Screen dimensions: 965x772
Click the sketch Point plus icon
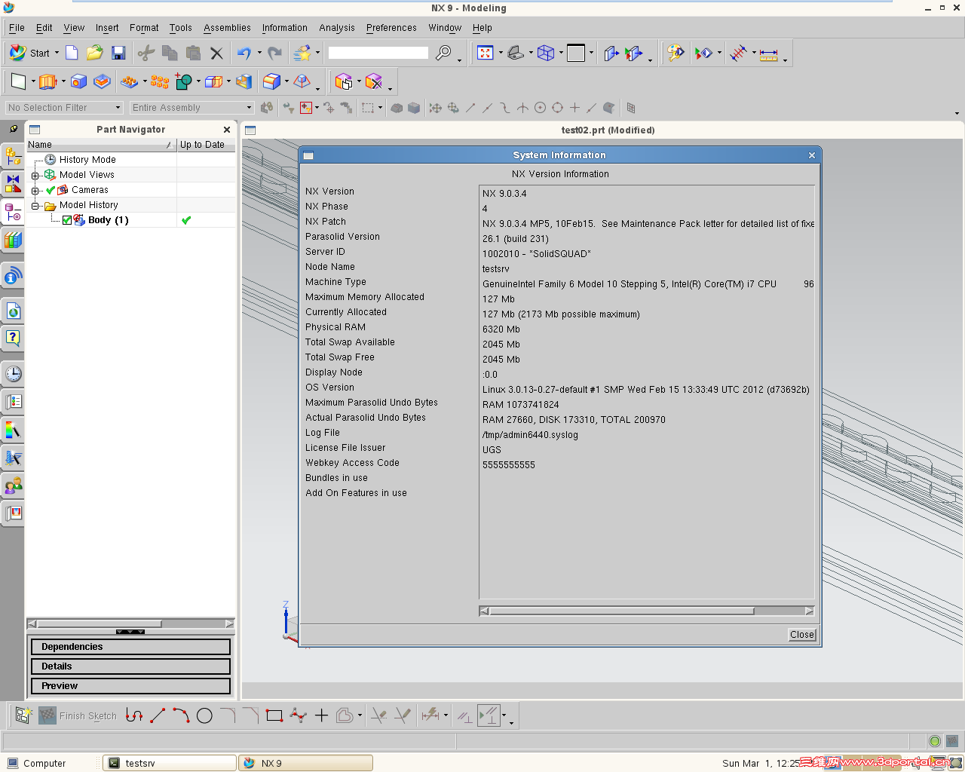coord(321,715)
